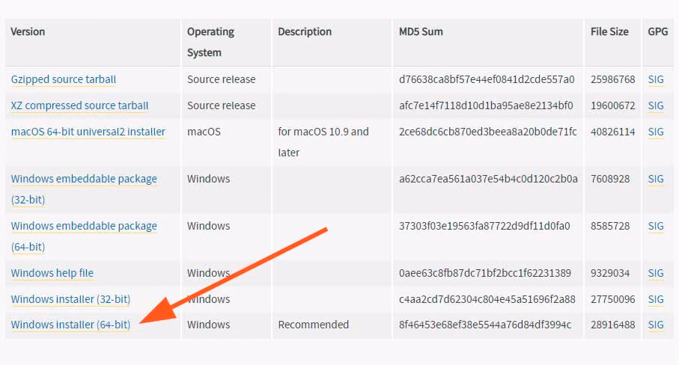Click SIG link for Windows help file
Screen dimensions: 679x365
click(656, 273)
